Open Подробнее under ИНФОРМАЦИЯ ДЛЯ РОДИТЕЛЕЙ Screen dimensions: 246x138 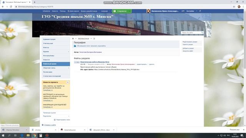48,107
